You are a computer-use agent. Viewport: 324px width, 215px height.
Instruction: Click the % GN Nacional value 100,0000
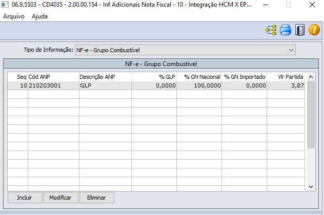click(199, 85)
